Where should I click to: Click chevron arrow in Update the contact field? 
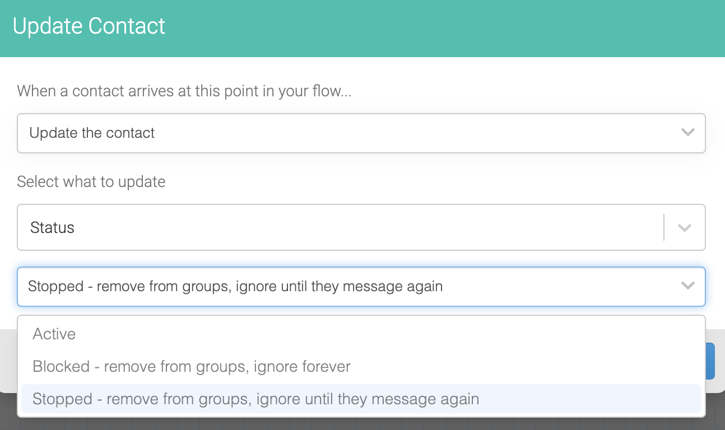(x=687, y=133)
